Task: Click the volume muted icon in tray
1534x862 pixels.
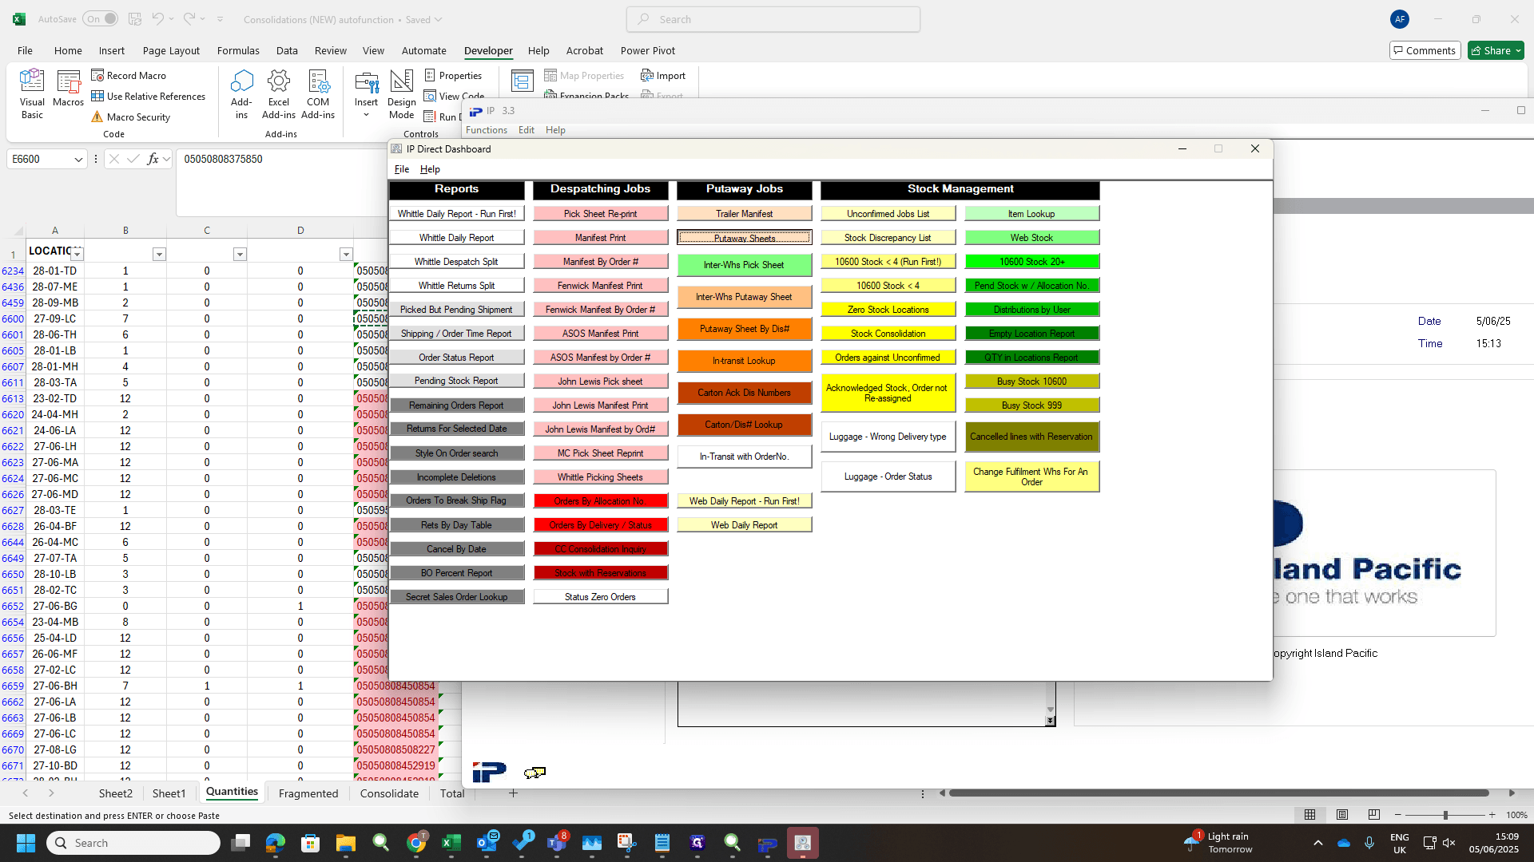Action: click(1449, 843)
